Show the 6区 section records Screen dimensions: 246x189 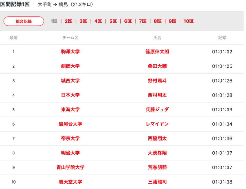click(x=128, y=21)
